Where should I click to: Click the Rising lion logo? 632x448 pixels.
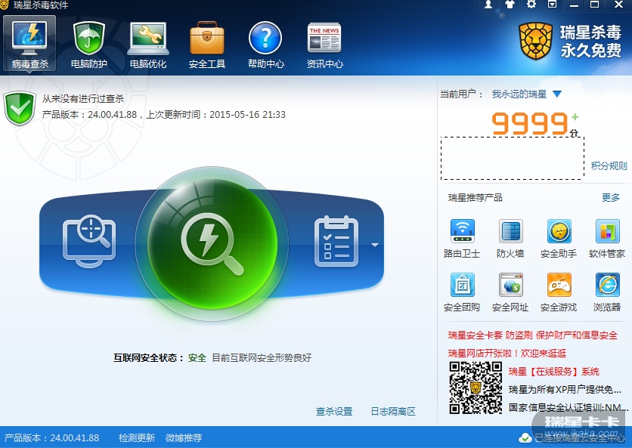point(536,41)
